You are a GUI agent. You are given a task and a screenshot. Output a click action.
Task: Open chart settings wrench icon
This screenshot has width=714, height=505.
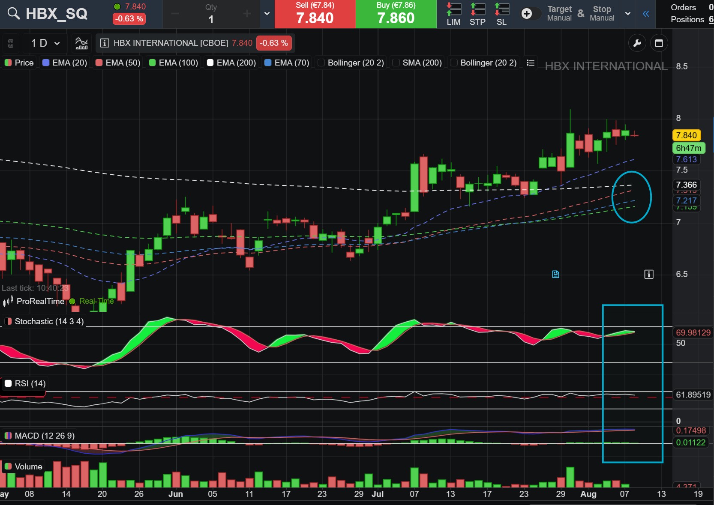637,43
